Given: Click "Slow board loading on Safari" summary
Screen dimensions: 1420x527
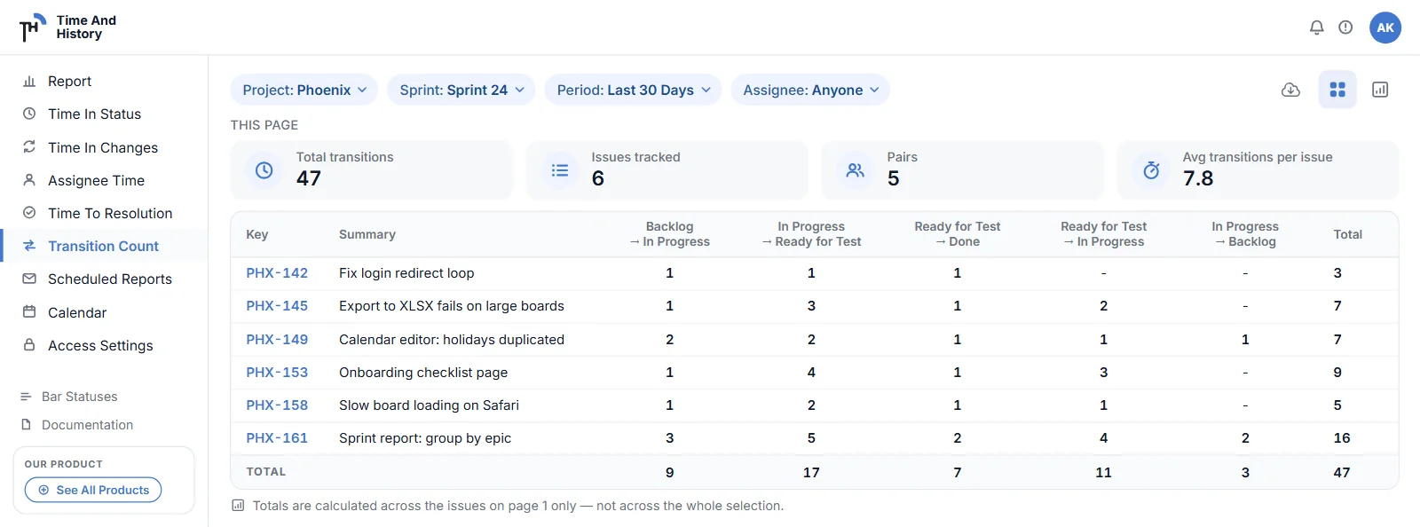Looking at the screenshot, I should [x=429, y=405].
